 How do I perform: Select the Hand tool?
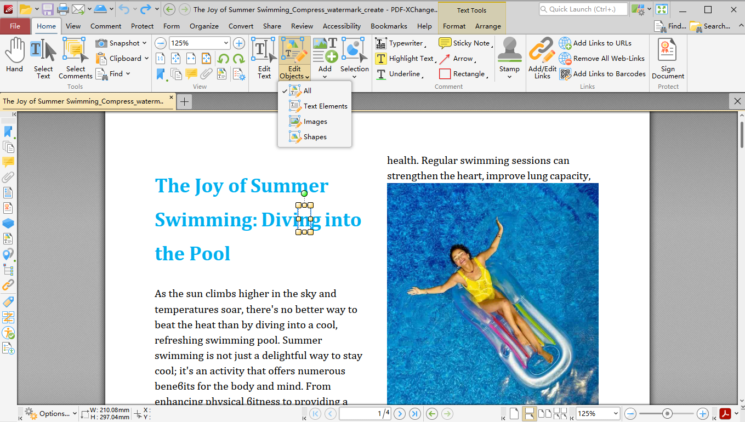click(14, 55)
